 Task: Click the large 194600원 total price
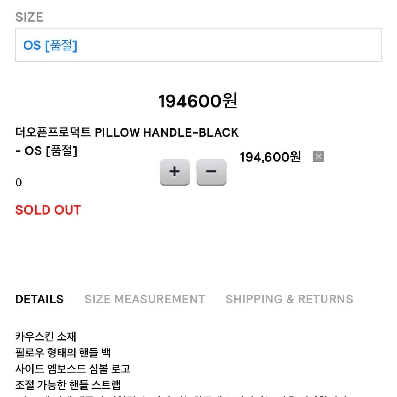(198, 101)
